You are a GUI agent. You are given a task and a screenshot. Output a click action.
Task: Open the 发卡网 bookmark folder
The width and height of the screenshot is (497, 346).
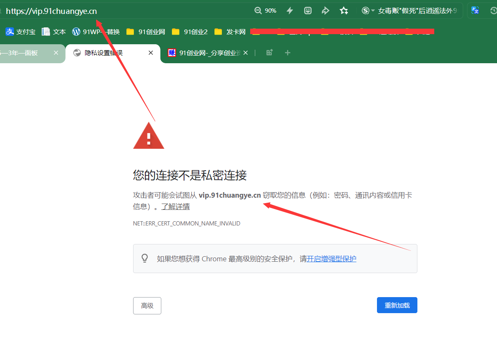click(230, 32)
